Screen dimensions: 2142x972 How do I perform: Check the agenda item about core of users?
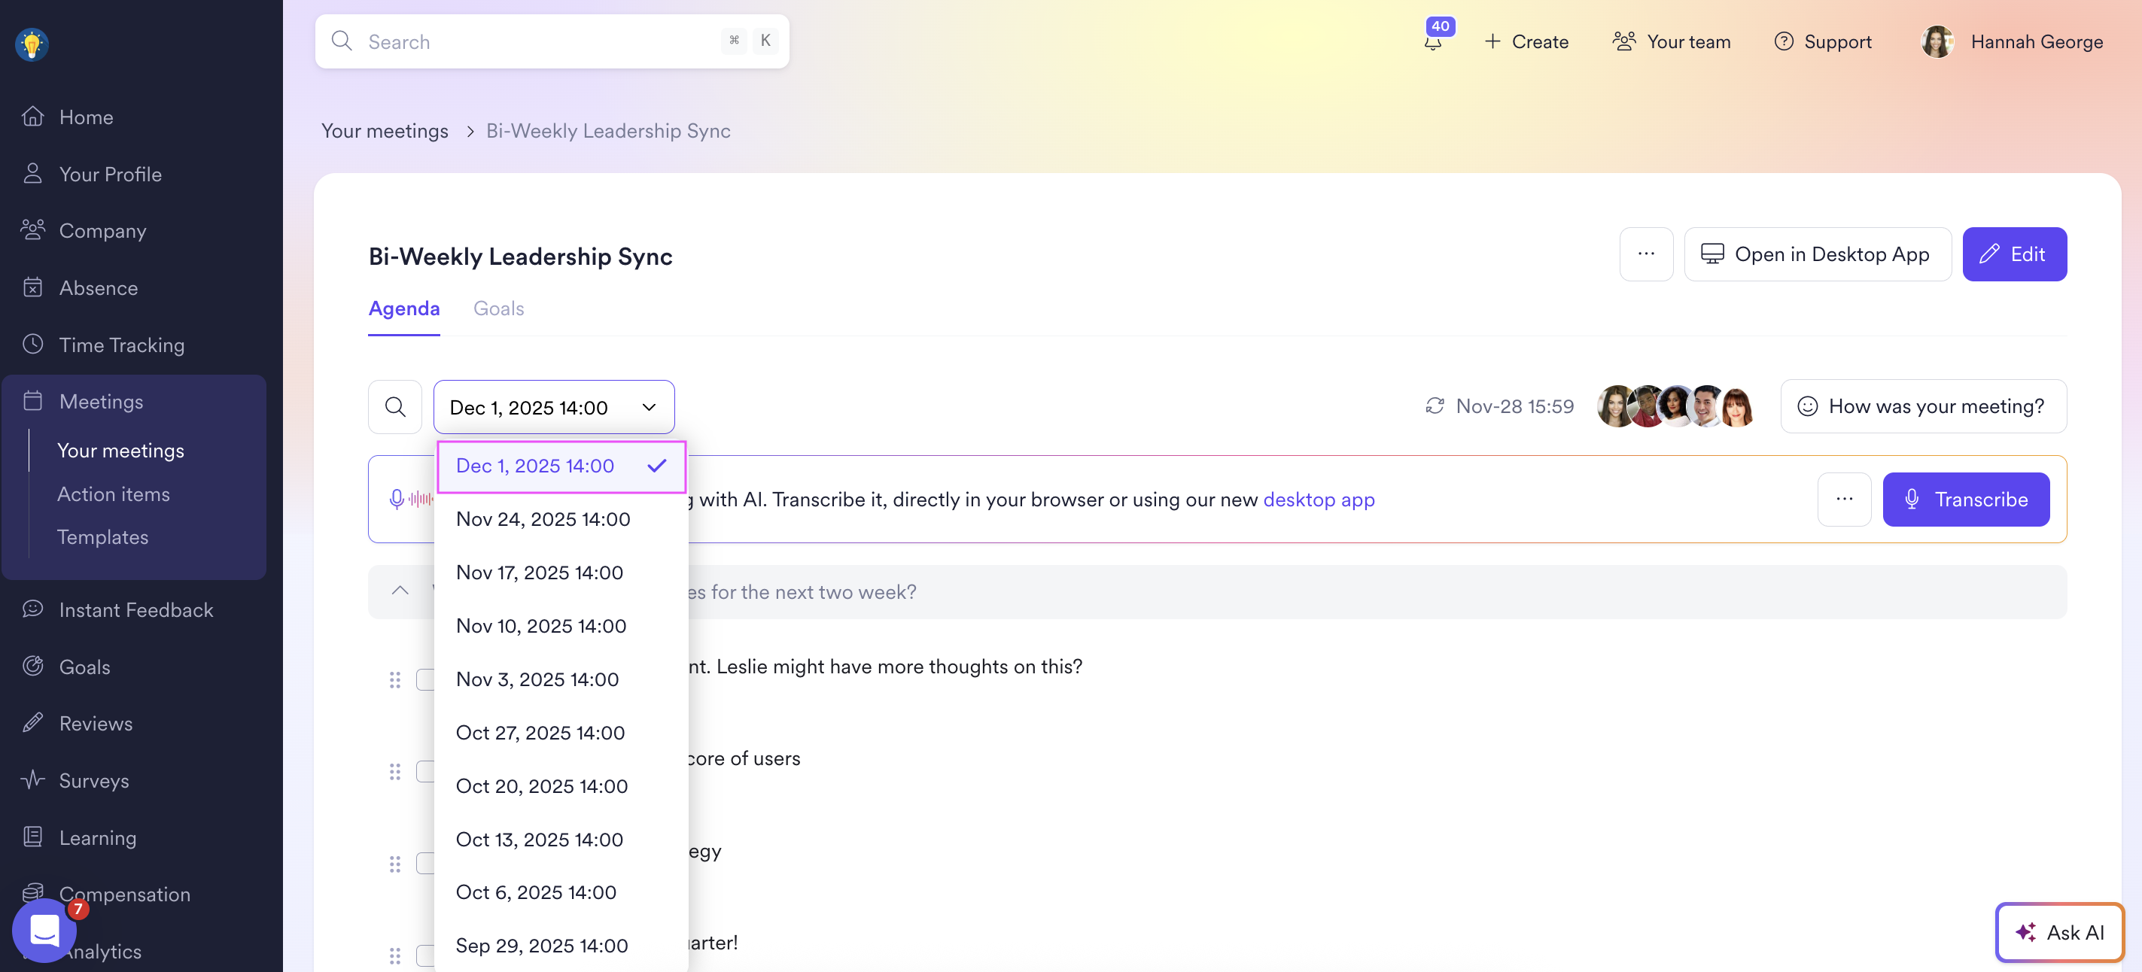click(424, 772)
